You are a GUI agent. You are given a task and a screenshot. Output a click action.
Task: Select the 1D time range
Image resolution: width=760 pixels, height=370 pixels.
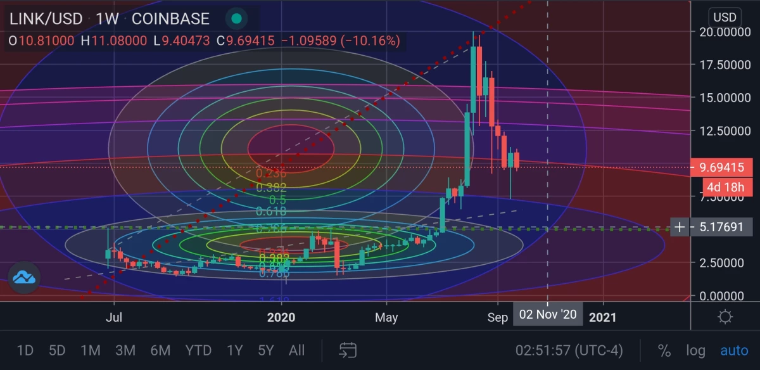(25, 350)
